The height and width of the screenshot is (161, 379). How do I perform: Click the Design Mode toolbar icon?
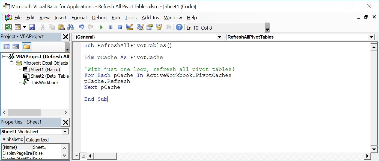click(x=129, y=27)
